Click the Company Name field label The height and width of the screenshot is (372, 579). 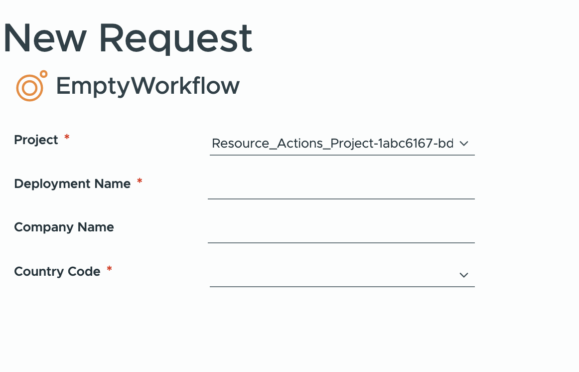tap(64, 227)
